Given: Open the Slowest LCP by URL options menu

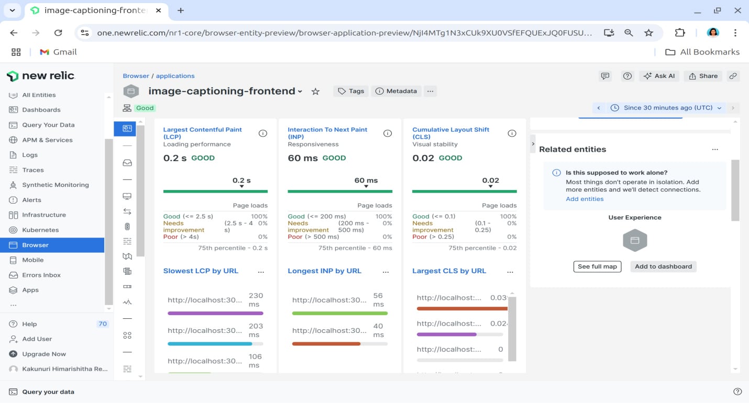Looking at the screenshot, I should tap(261, 271).
